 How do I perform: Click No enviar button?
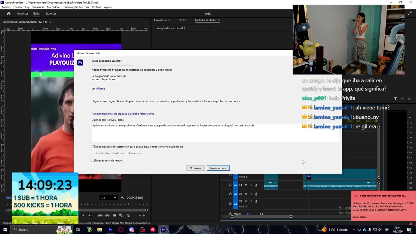tap(195, 168)
